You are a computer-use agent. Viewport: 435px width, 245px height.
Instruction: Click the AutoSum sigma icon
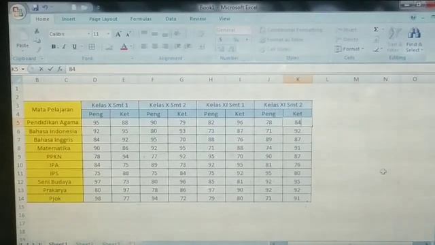376,29
